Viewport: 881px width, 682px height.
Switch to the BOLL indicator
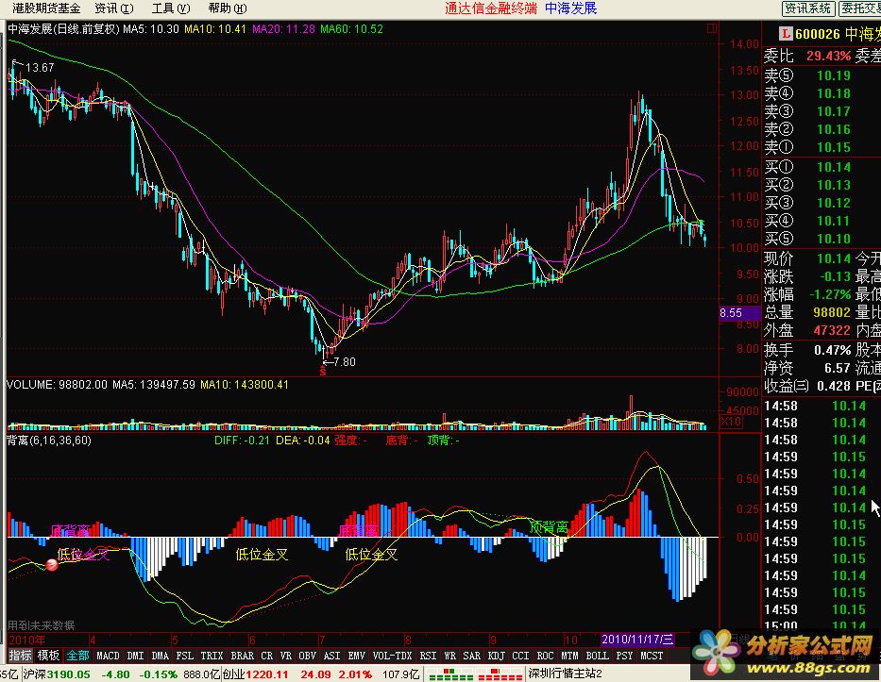[x=598, y=656]
